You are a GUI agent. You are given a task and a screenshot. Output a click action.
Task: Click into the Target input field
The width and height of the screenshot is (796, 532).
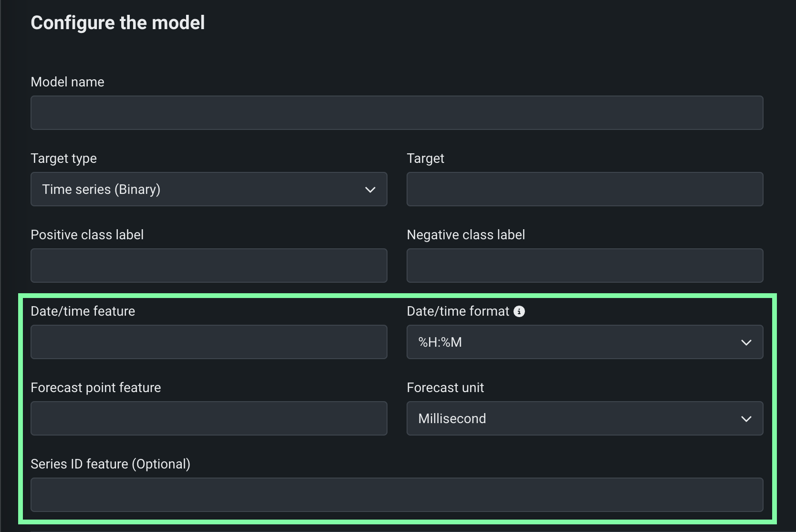(x=585, y=190)
